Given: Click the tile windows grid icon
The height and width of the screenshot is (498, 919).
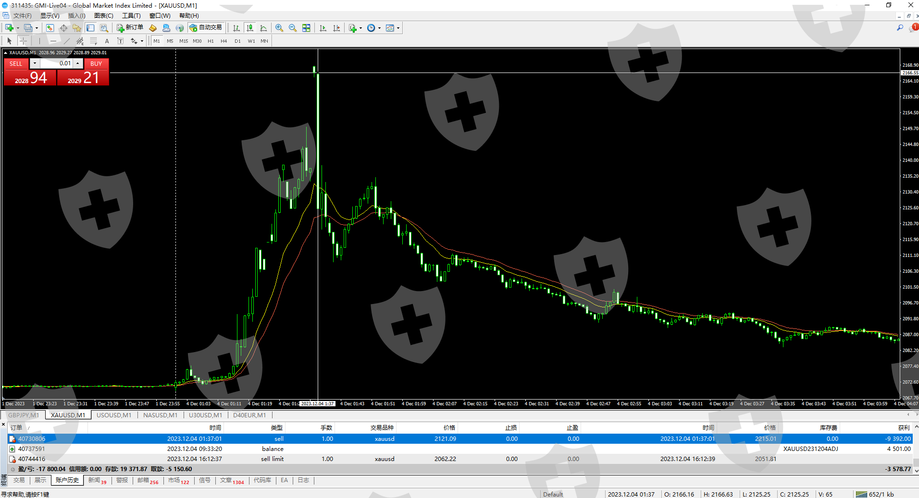Looking at the screenshot, I should [x=306, y=28].
